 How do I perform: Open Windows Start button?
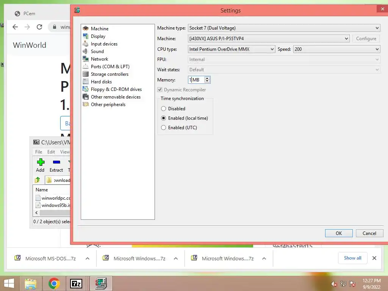pos(9,283)
